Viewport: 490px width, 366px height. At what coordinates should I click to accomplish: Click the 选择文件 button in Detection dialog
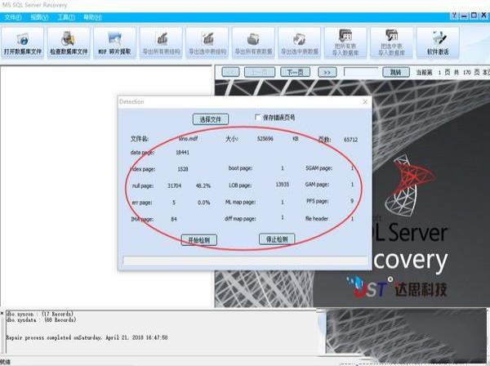(211, 119)
